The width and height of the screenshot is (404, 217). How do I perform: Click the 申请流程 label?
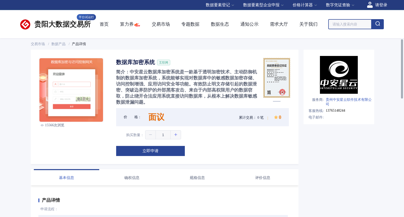coord(49,209)
